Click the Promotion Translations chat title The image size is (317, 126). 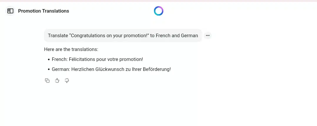pyautogui.click(x=43, y=11)
